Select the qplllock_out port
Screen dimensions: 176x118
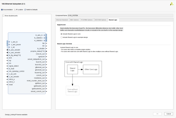[40, 83]
